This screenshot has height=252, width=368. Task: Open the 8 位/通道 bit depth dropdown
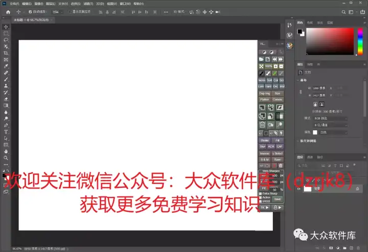(x=331, y=125)
